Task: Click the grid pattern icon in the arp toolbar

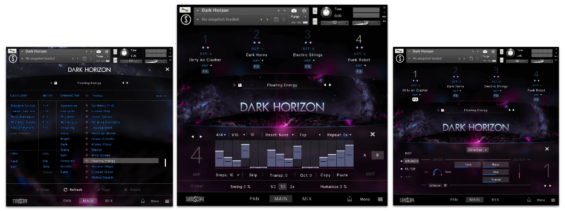Action: click(x=252, y=135)
